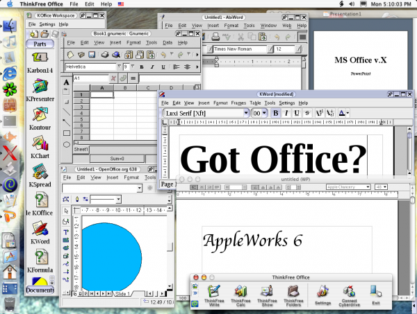Toggle Bold in Gnumeric format toolbar
This screenshot has width=417, height=314.
click(142, 67)
